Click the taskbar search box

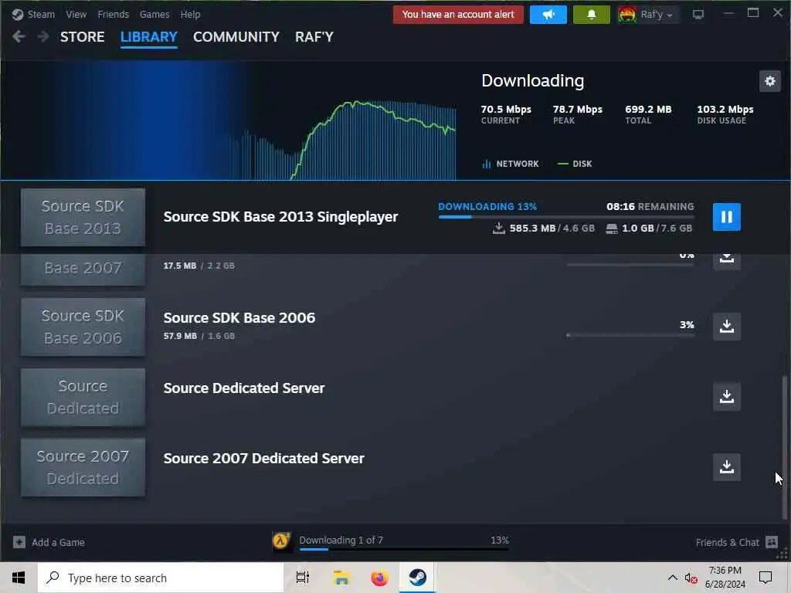click(161, 578)
